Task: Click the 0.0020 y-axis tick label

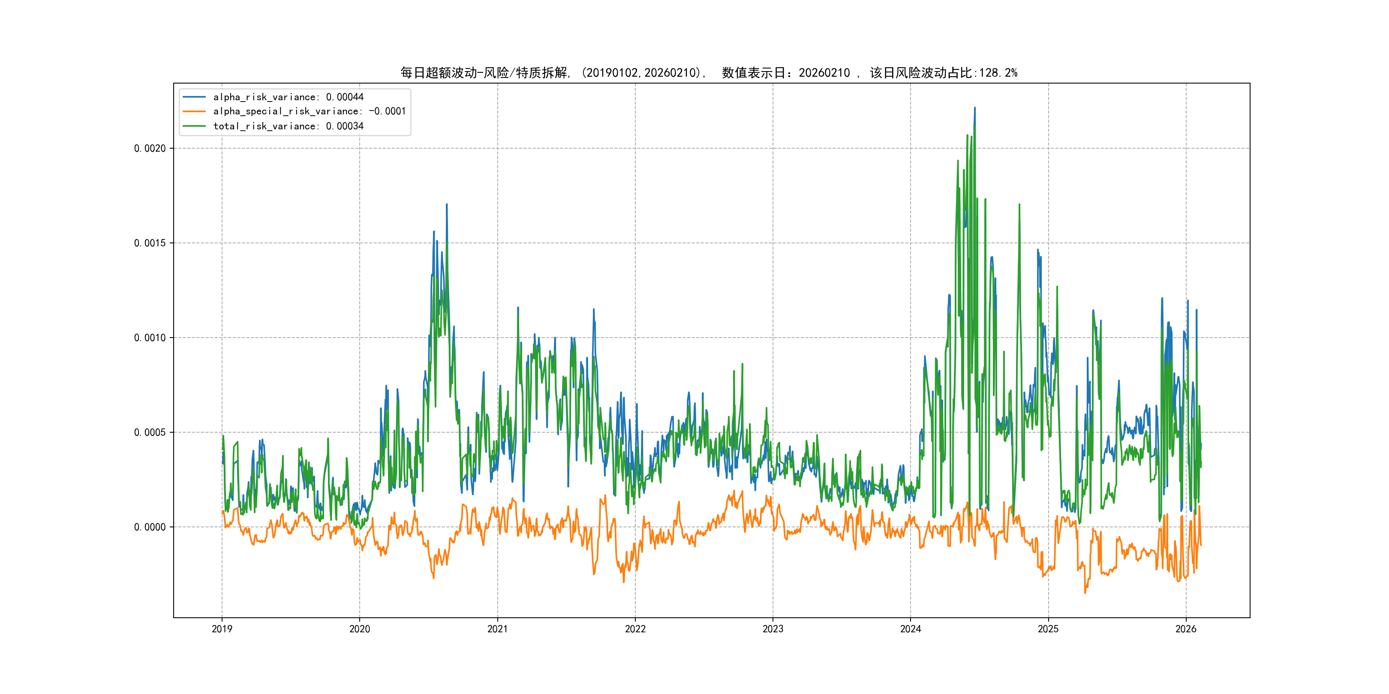Action: point(150,149)
